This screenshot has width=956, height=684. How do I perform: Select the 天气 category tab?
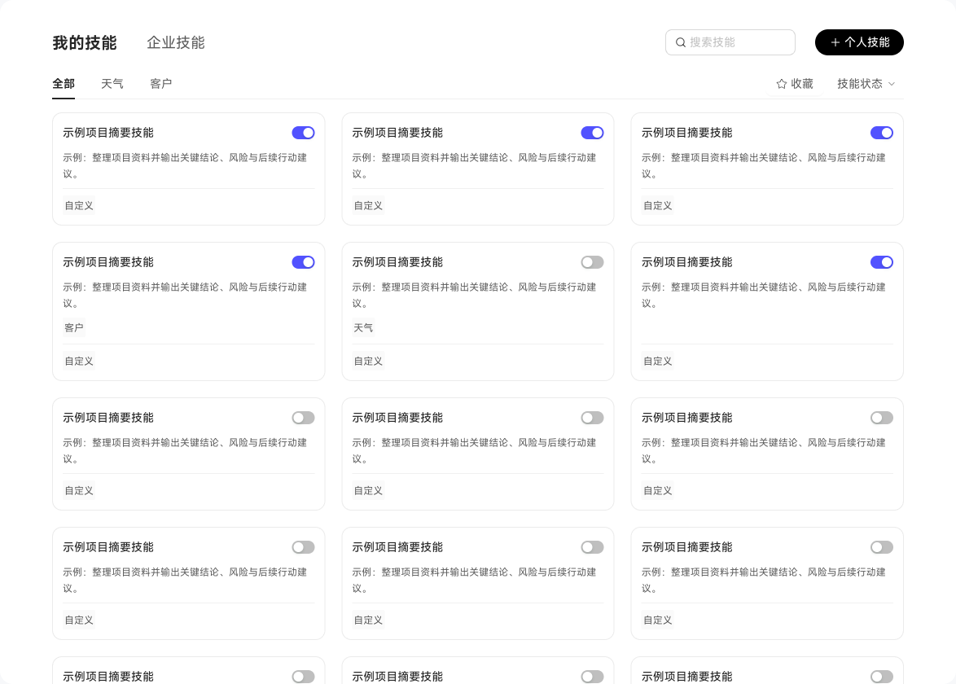point(112,84)
